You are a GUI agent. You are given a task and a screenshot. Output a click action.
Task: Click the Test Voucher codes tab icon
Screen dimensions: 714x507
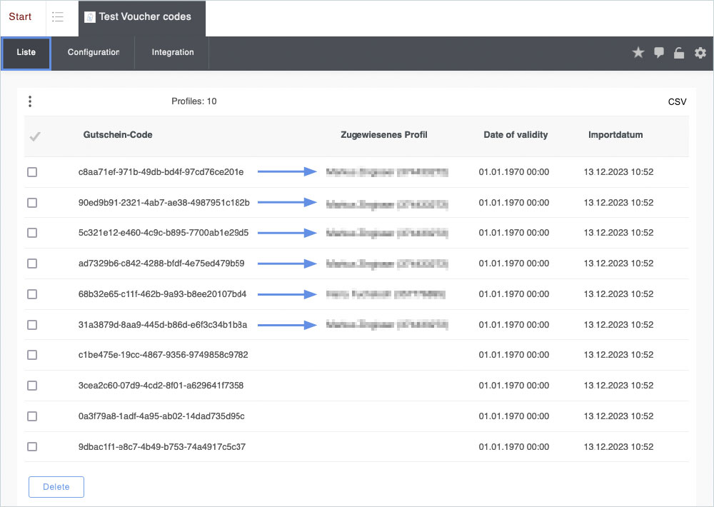pyautogui.click(x=90, y=17)
